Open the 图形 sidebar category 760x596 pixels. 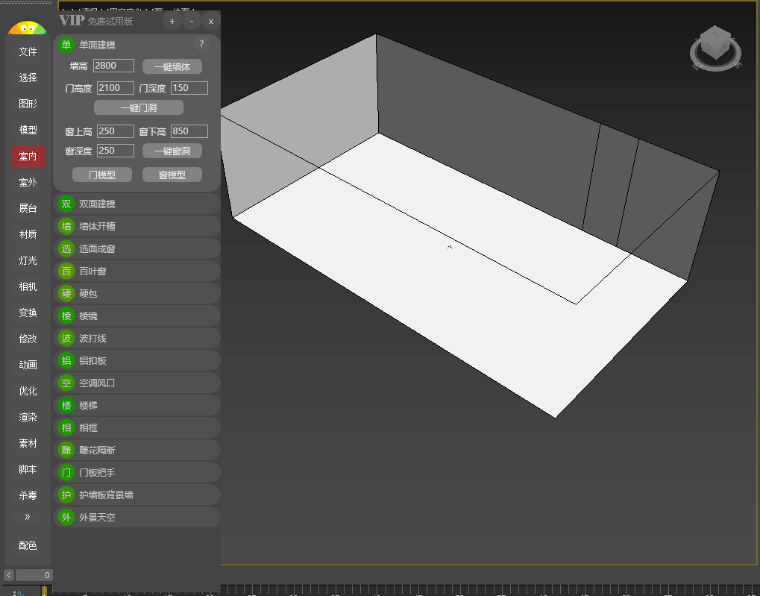coord(28,104)
